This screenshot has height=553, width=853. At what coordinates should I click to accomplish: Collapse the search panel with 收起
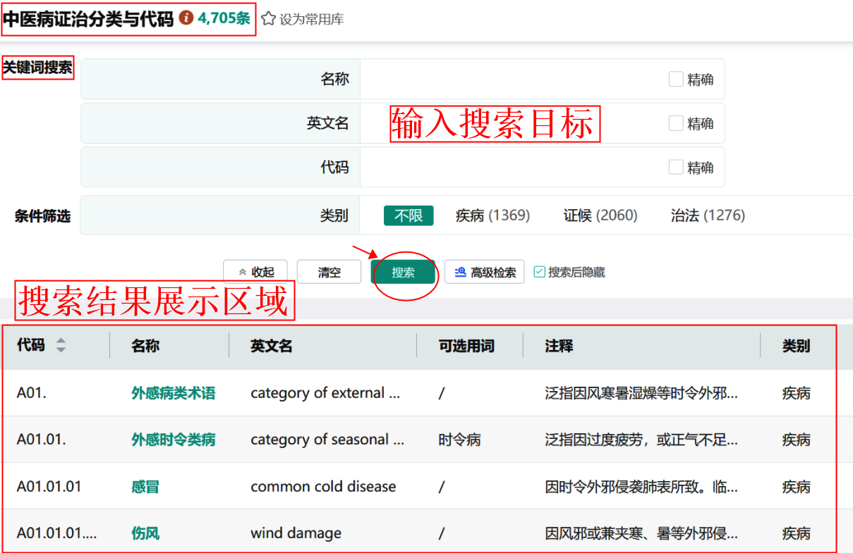coord(255,273)
